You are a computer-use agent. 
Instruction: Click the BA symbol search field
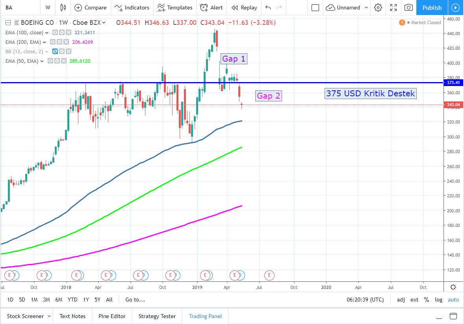click(x=21, y=8)
